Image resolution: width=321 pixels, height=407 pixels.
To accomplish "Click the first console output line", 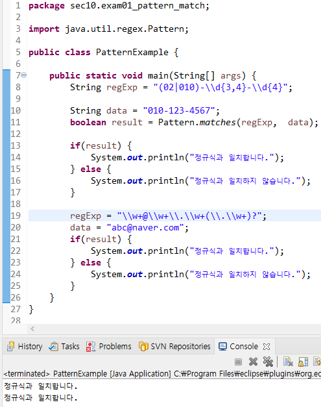I will 41,386.
